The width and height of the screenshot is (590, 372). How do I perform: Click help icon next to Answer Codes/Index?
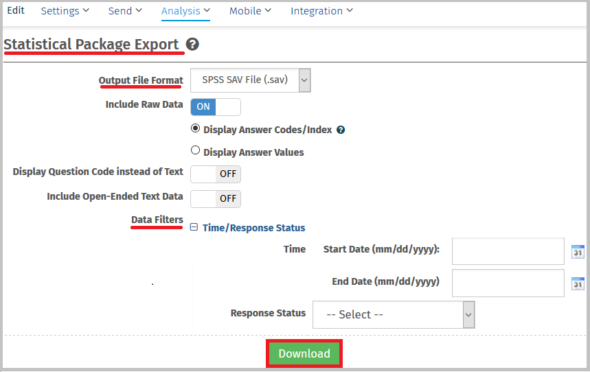point(341,130)
